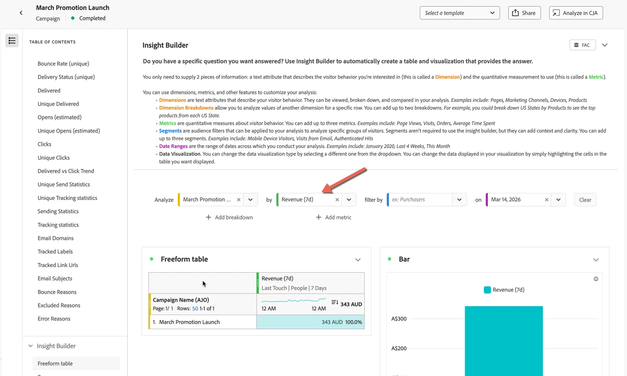
Task: Open the Revenue (7d) metric dropdown arrow
Action: [x=349, y=199]
